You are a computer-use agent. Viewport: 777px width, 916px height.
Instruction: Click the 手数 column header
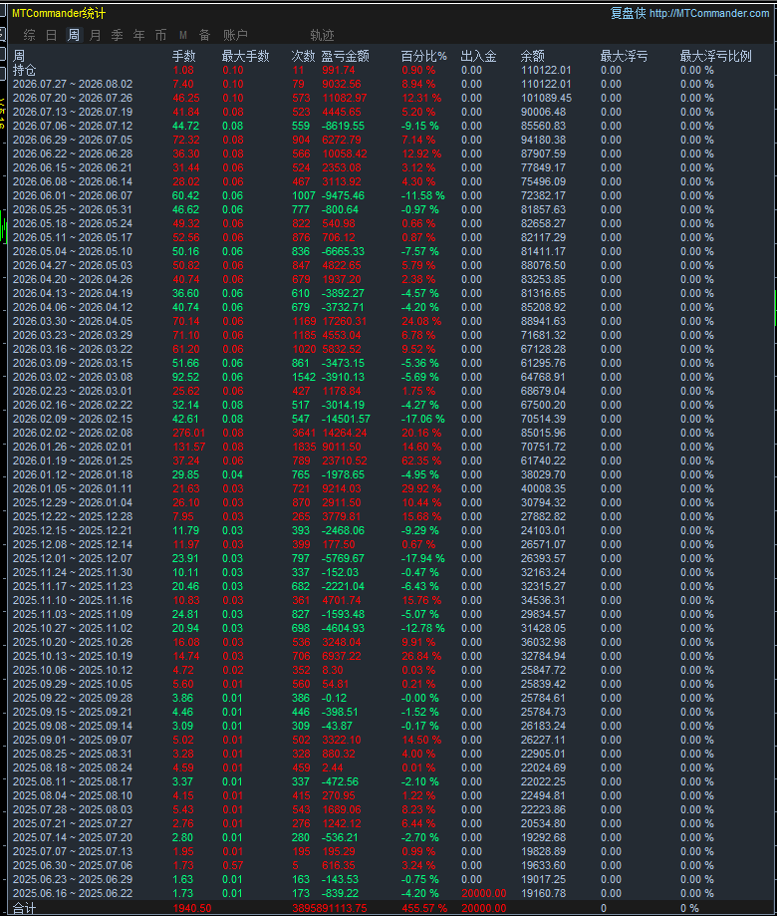184,56
